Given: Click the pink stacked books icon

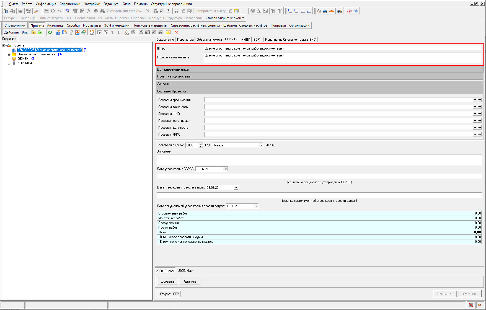Looking at the screenshot, I should click(x=350, y=11).
